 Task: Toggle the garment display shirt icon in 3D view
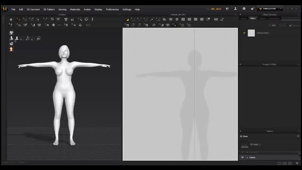[x=11, y=33]
